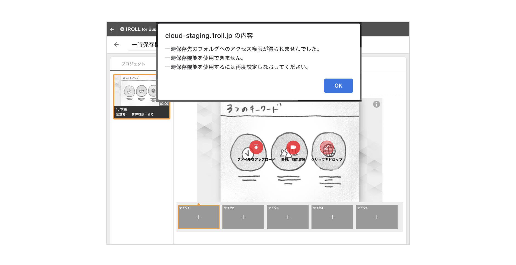Select the テイク1 take slot header
The height and width of the screenshot is (265, 516).
click(184, 208)
